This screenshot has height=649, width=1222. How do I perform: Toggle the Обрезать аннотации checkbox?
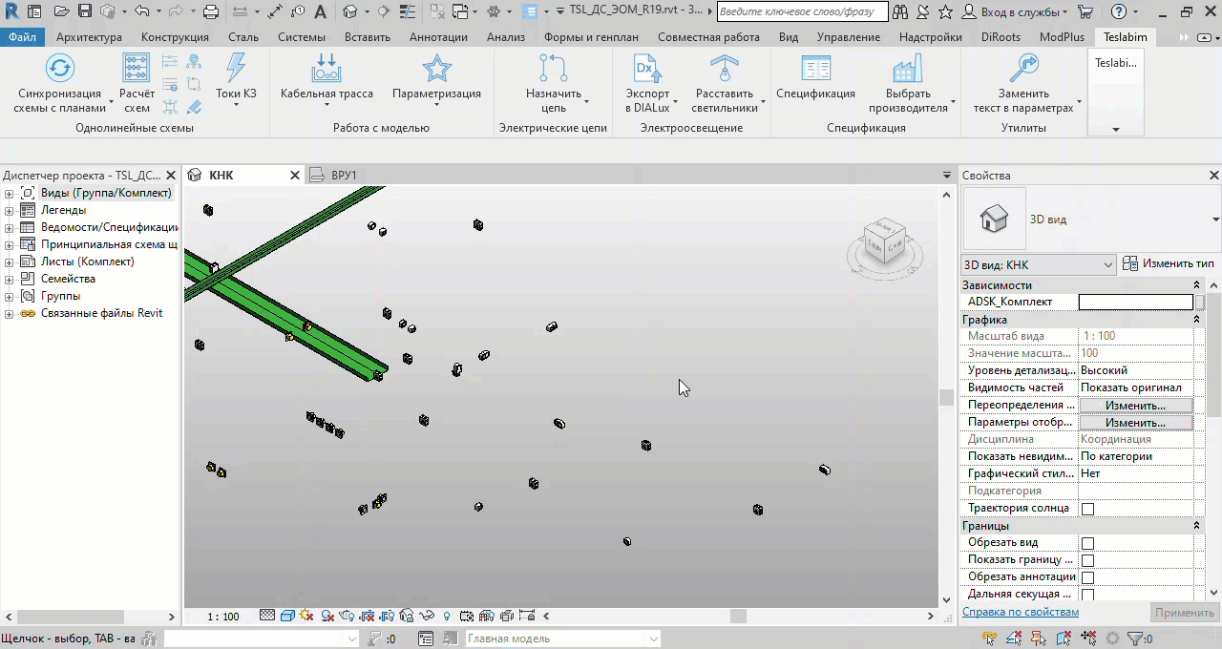1087,577
